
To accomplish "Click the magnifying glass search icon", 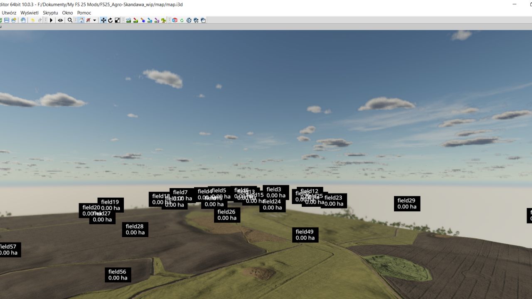I will click(x=70, y=20).
